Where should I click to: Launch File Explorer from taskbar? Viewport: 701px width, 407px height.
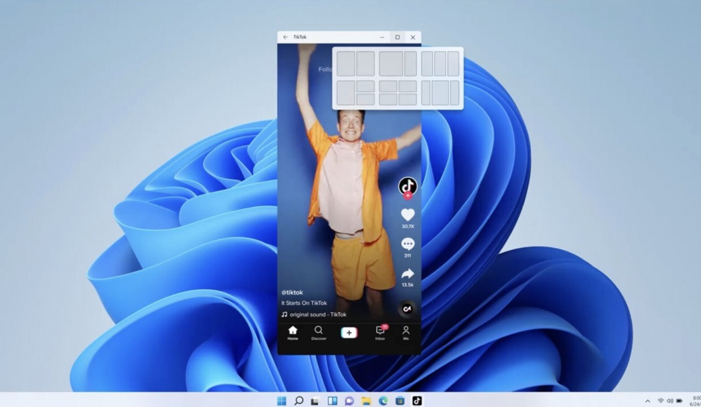[366, 401]
